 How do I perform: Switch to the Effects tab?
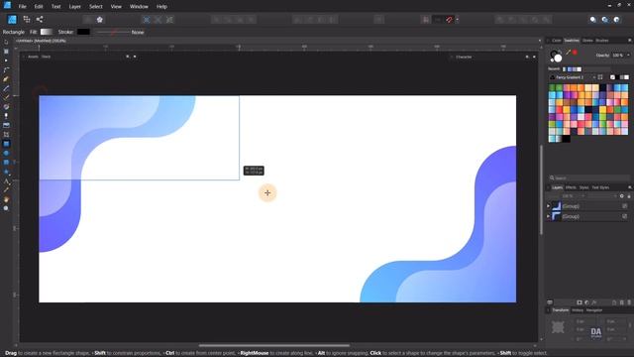571,187
